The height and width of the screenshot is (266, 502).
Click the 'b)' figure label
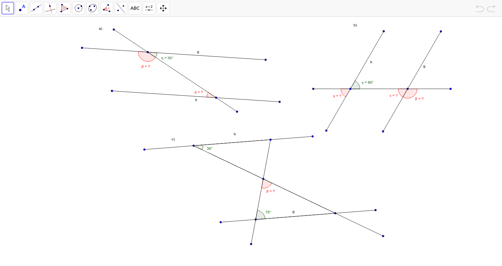(x=355, y=25)
